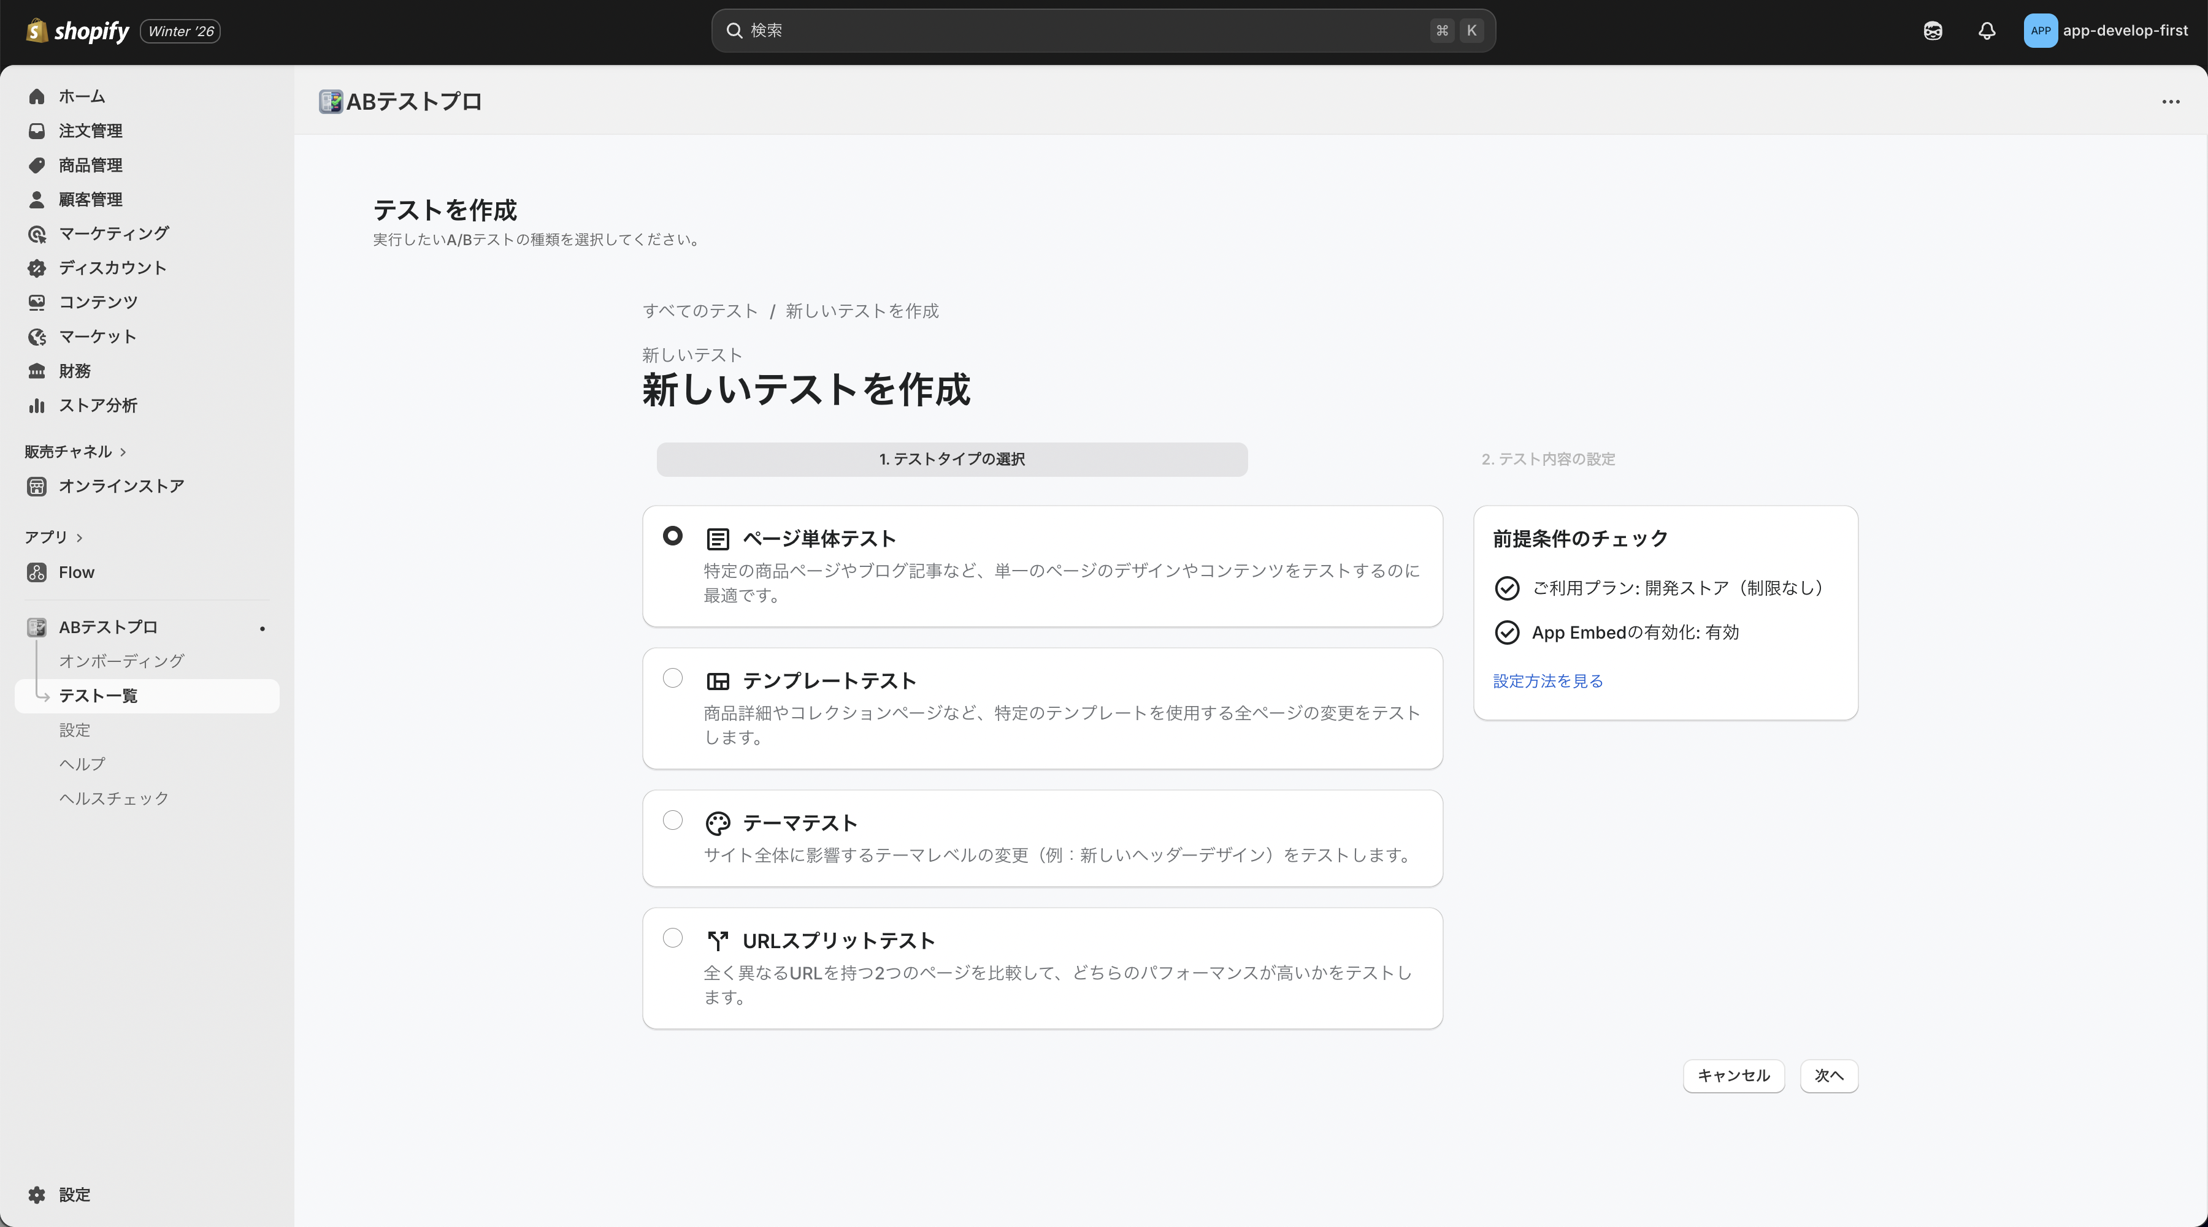2208x1227 pixels.
Task: Click the ABテストプロ sidebar label
Action: click(108, 627)
